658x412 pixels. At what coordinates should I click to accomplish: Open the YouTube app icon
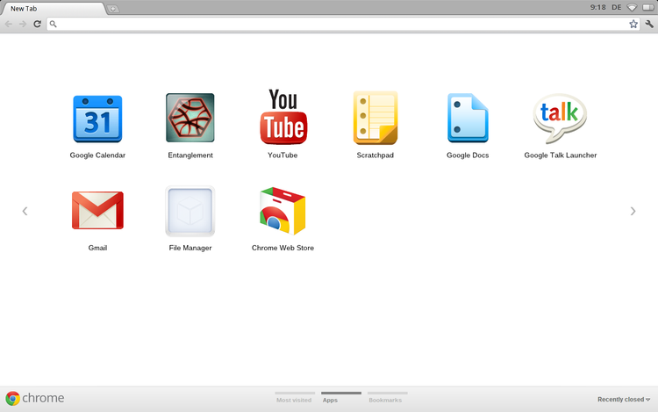point(283,118)
